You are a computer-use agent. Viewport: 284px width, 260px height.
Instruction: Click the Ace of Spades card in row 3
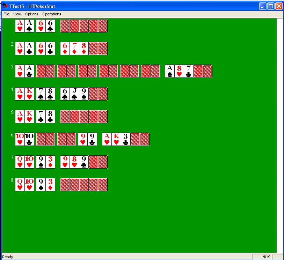(x=170, y=71)
